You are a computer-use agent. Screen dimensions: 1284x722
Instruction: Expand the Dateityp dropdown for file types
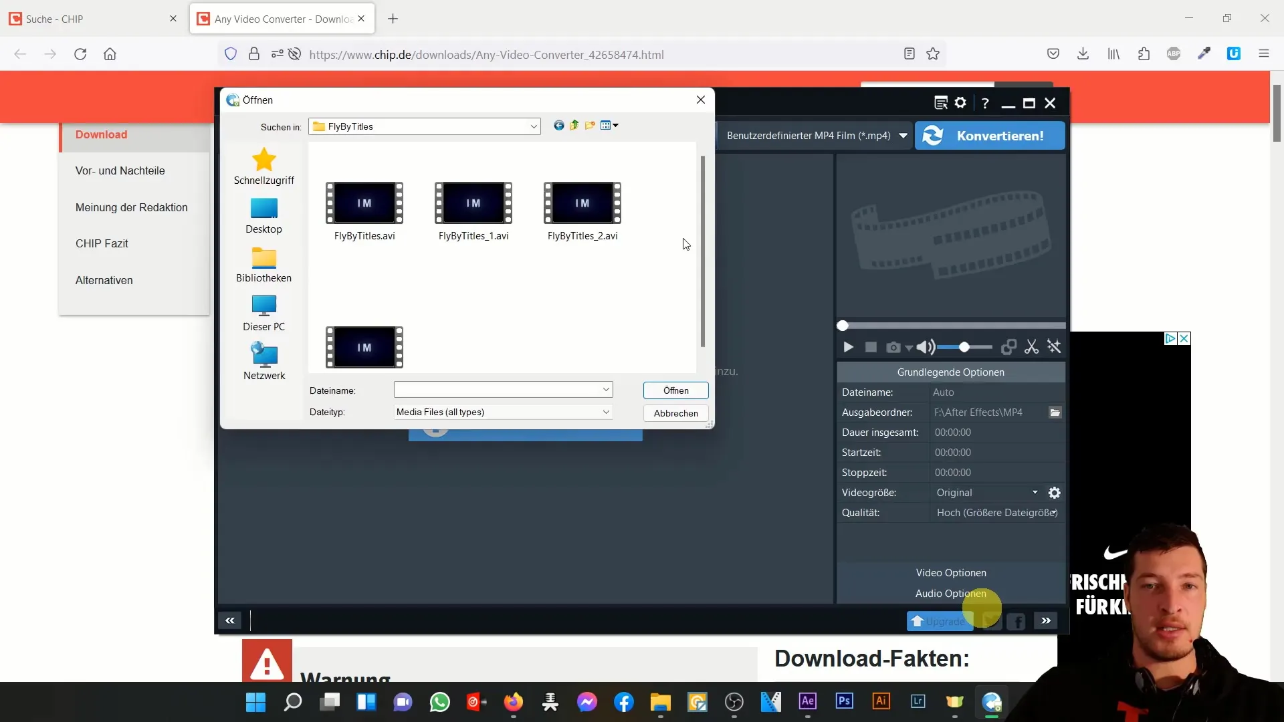tap(607, 412)
